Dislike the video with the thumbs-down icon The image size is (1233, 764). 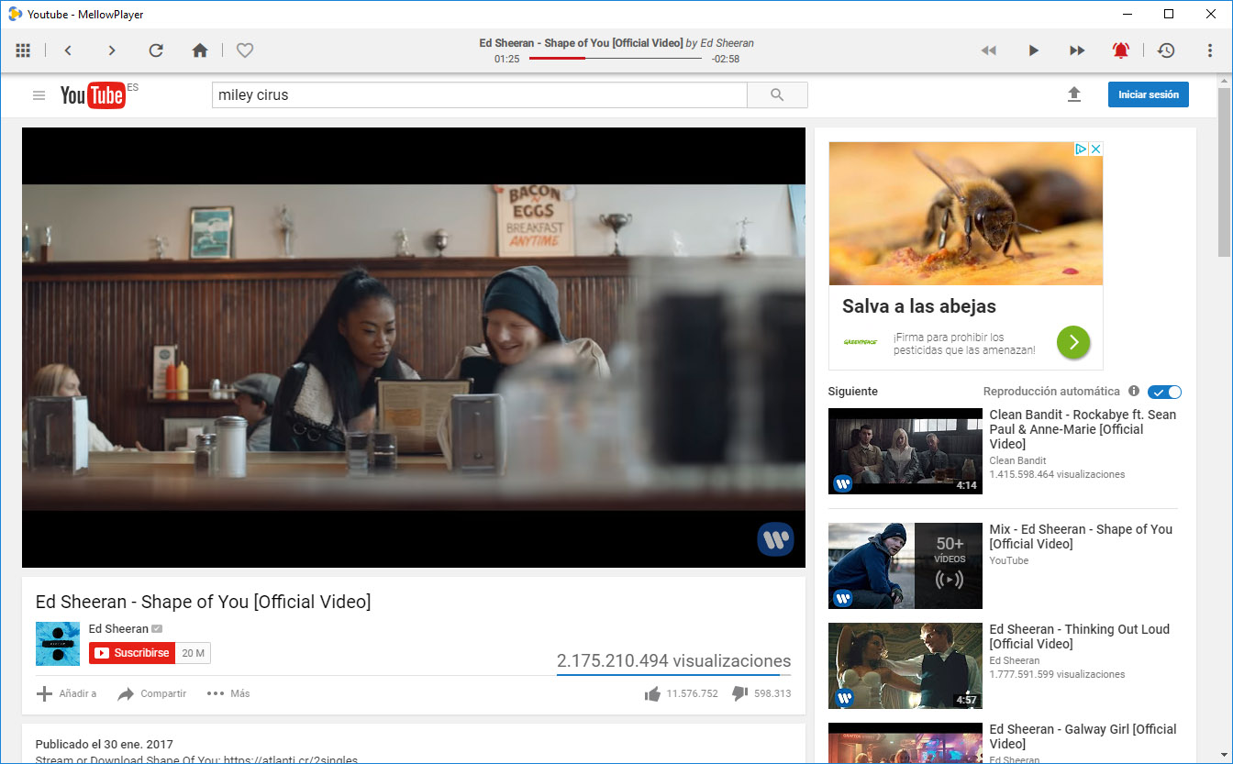point(739,694)
